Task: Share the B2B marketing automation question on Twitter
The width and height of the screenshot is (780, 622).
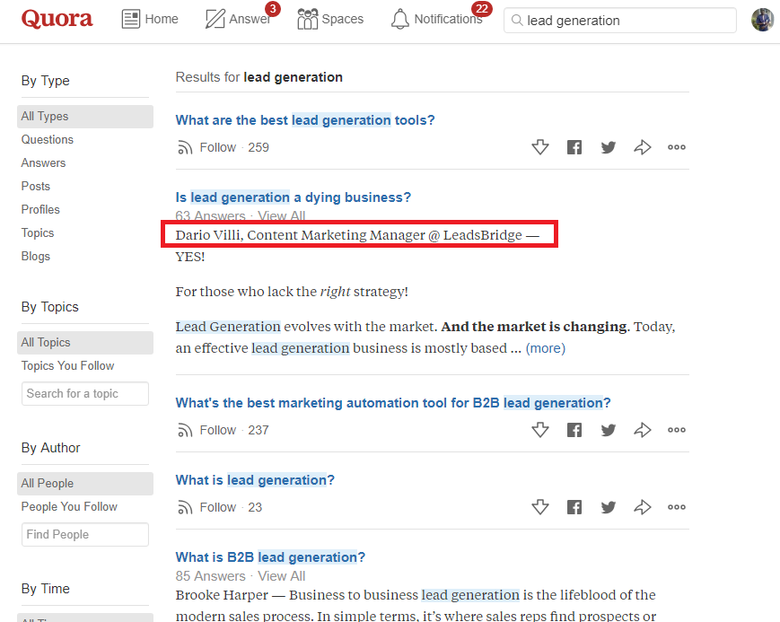Action: click(608, 430)
